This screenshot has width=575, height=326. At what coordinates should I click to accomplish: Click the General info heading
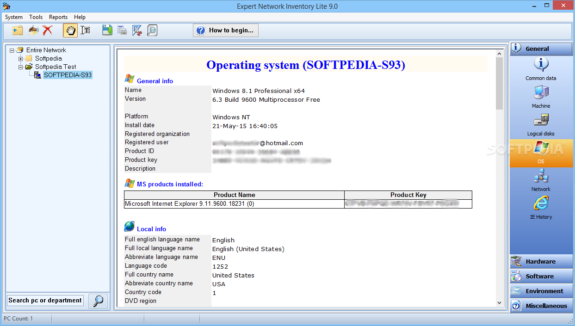[155, 81]
